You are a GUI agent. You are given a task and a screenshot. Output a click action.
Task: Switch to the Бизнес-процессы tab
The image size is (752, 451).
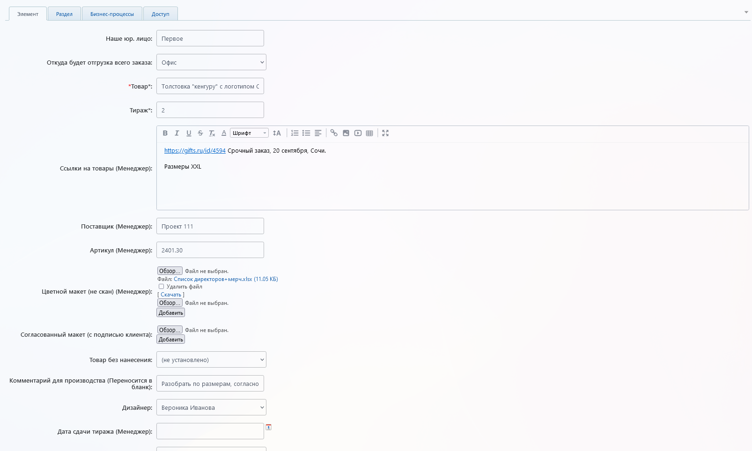coord(112,14)
